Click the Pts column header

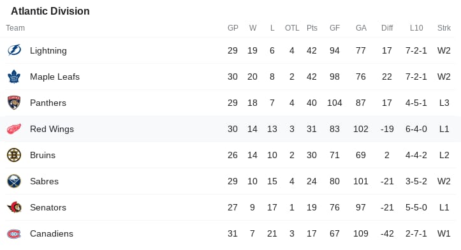click(x=312, y=28)
